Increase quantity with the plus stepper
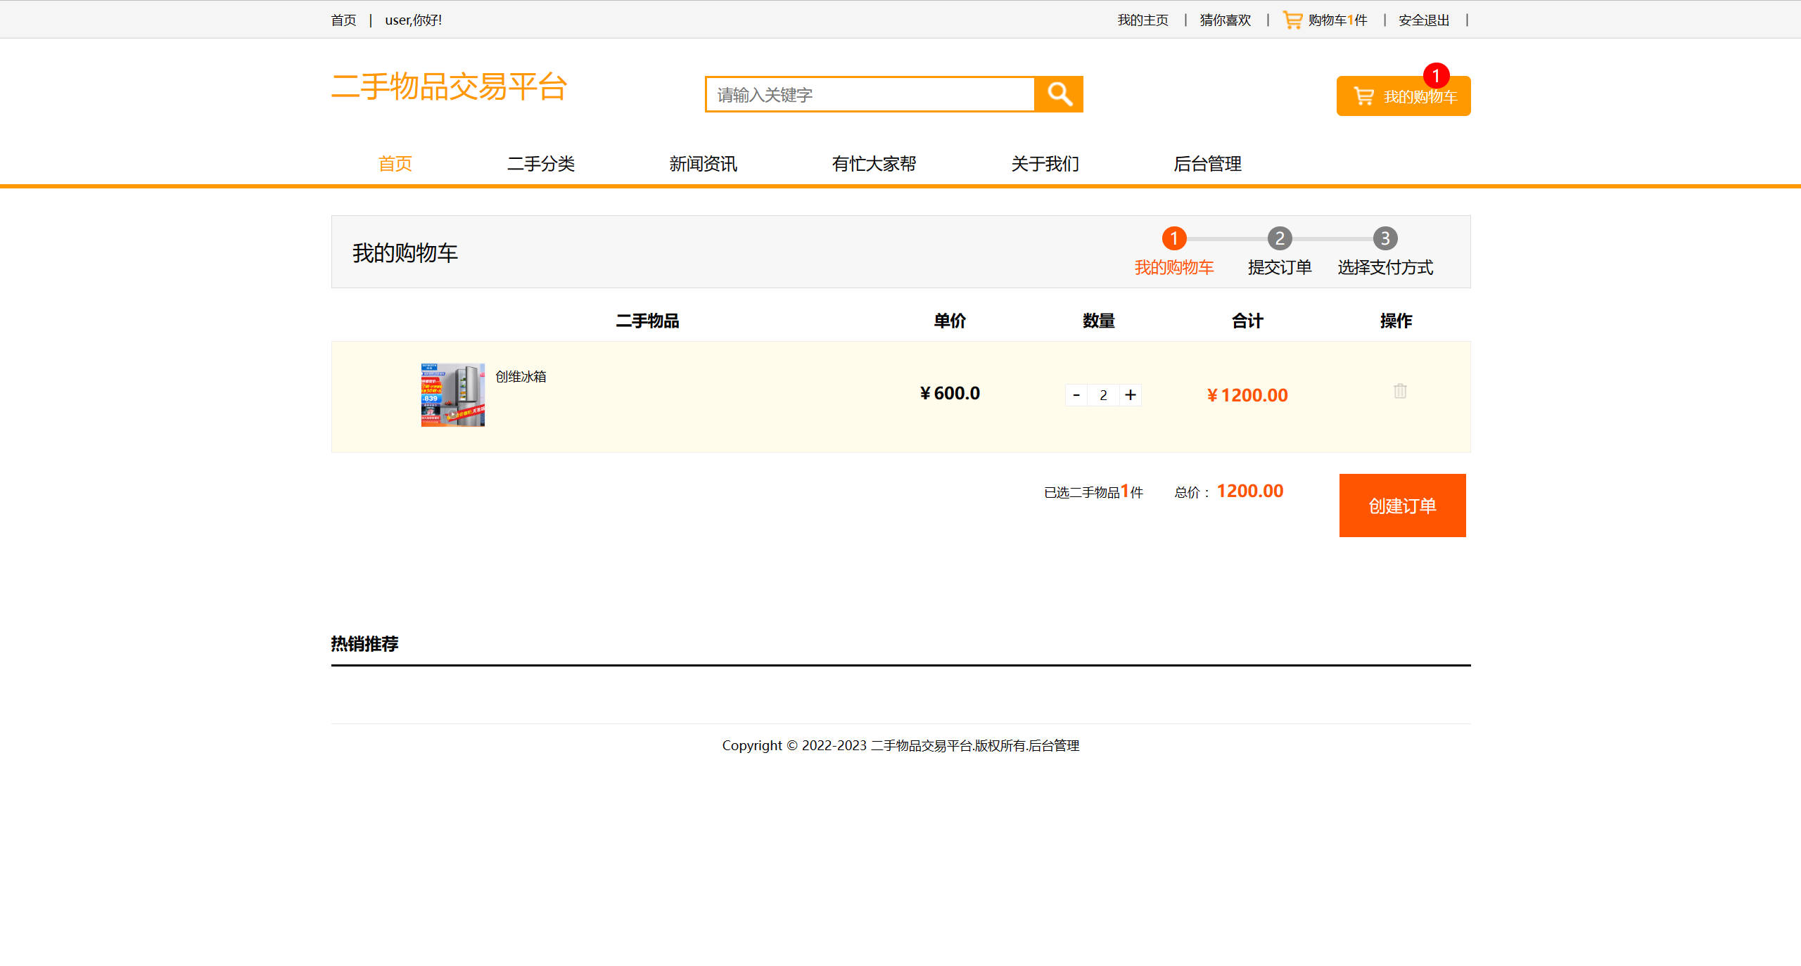1801x966 pixels. 1130,394
